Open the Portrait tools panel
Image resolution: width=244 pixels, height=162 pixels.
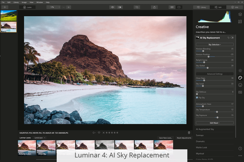tap(240, 85)
